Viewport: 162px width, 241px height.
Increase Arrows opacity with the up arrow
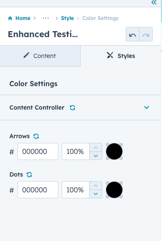click(95, 148)
